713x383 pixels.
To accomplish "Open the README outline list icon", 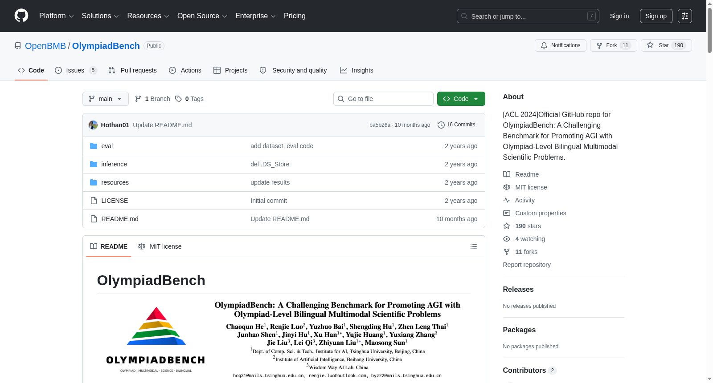I will click(474, 246).
